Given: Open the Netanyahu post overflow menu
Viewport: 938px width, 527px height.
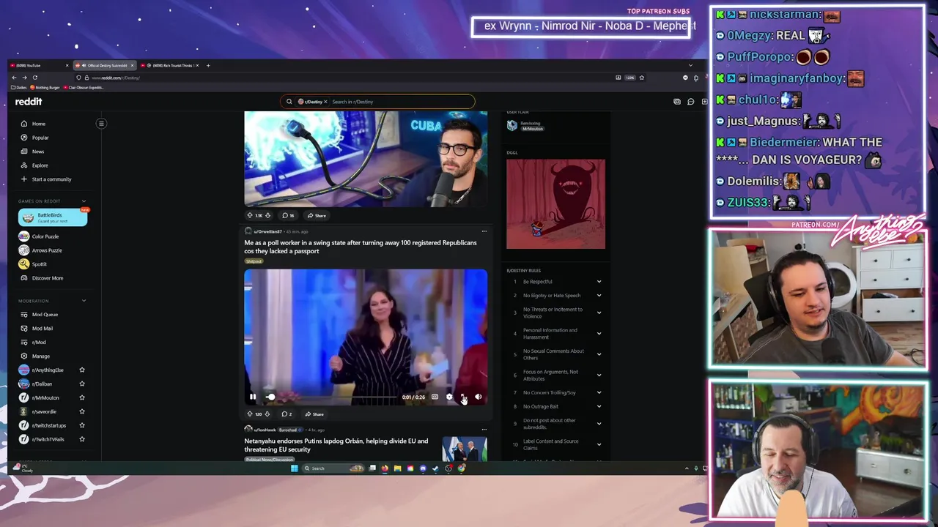Looking at the screenshot, I should pyautogui.click(x=484, y=430).
